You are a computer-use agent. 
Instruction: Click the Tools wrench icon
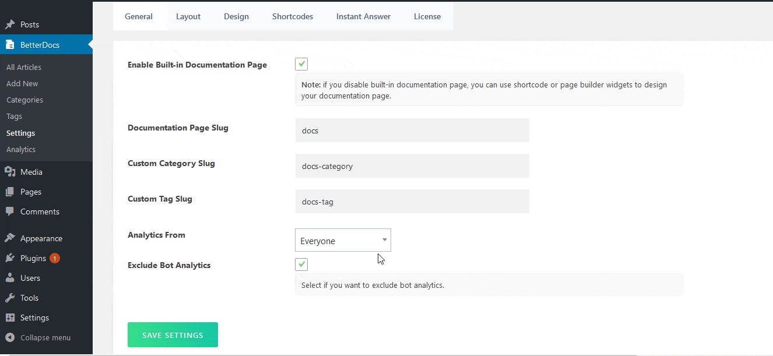tap(10, 298)
